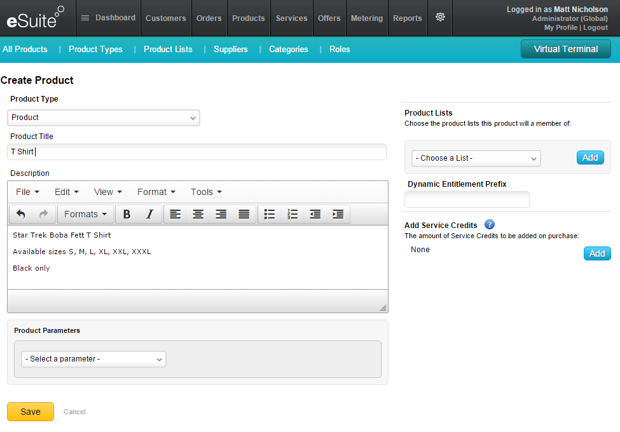This screenshot has width=620, height=432.
Task: Open the Formats dropdown in editor
Action: click(85, 214)
